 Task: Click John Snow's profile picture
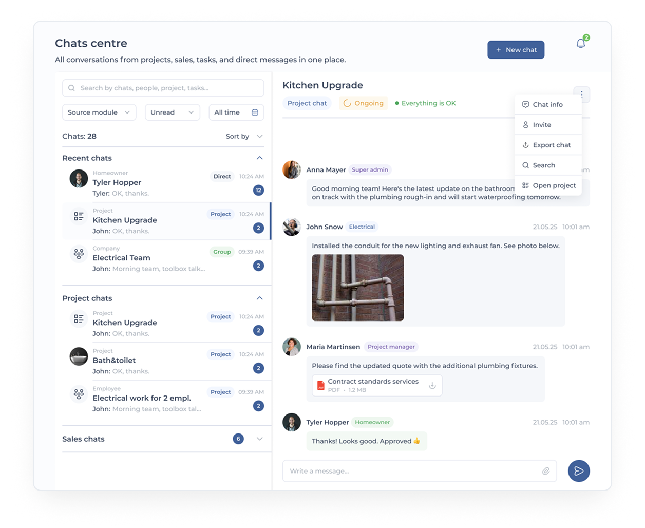point(292,227)
